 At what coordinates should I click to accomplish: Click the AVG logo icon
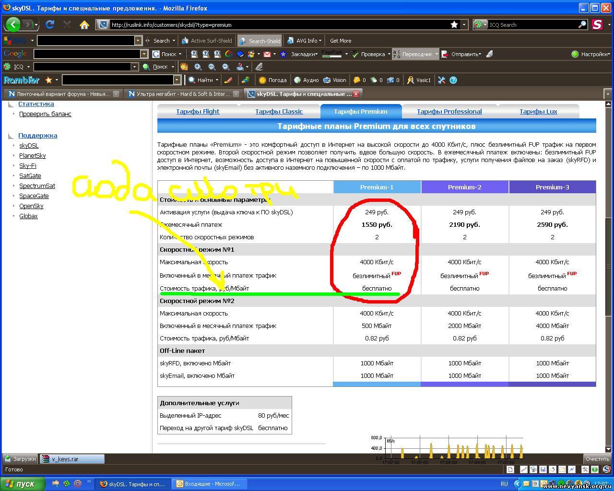click(x=15, y=41)
